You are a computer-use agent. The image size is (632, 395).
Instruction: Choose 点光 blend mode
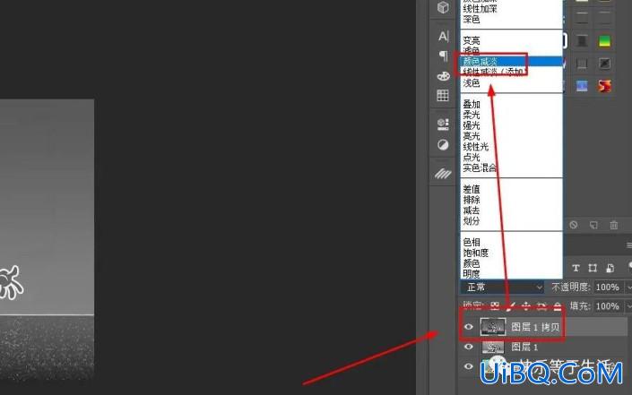click(x=511, y=157)
